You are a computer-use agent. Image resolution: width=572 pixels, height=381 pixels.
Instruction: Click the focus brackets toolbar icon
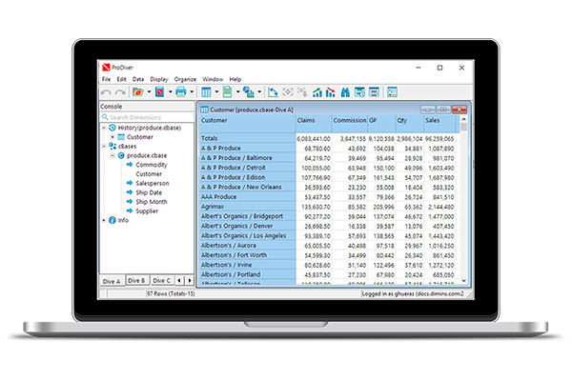[288, 91]
